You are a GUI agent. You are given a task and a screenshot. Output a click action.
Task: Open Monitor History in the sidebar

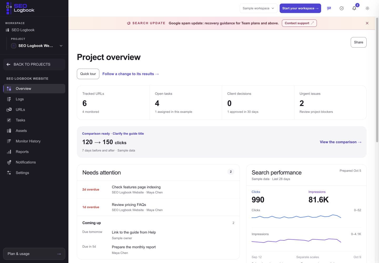click(x=34, y=141)
